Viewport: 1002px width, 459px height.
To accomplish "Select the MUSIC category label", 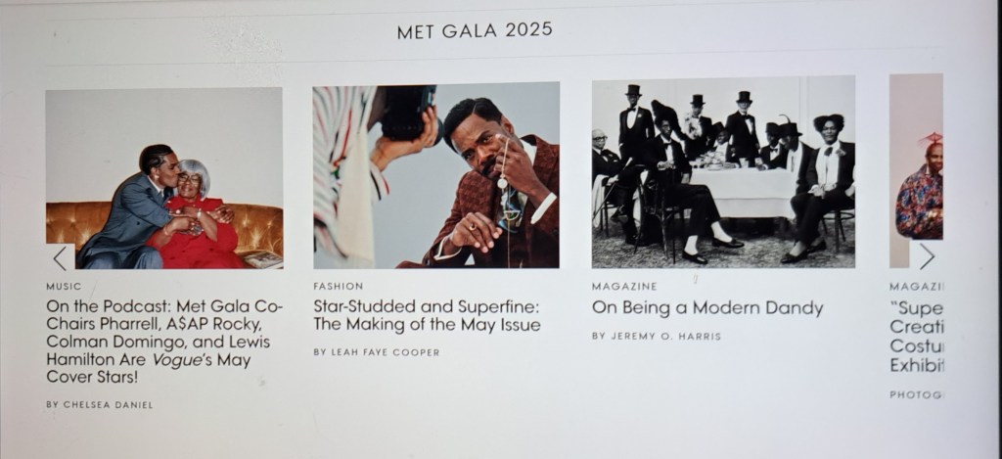I will pos(64,287).
